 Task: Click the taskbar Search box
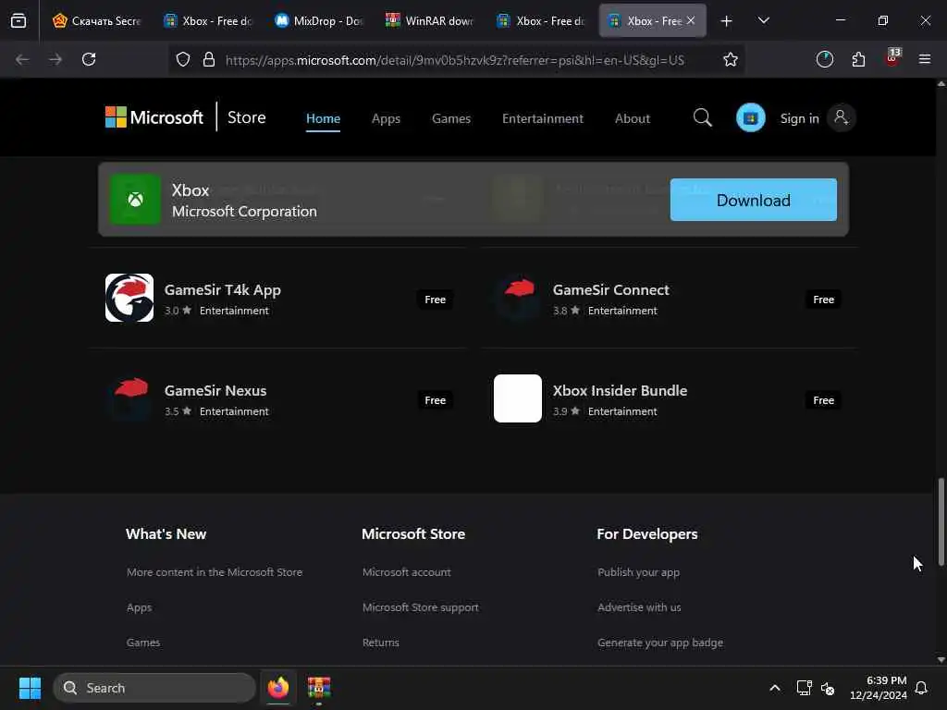[154, 688]
